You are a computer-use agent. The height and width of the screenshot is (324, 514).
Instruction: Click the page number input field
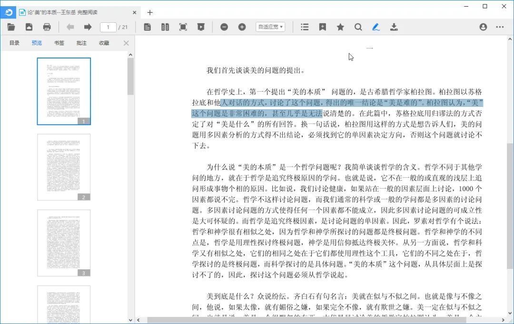click(109, 27)
